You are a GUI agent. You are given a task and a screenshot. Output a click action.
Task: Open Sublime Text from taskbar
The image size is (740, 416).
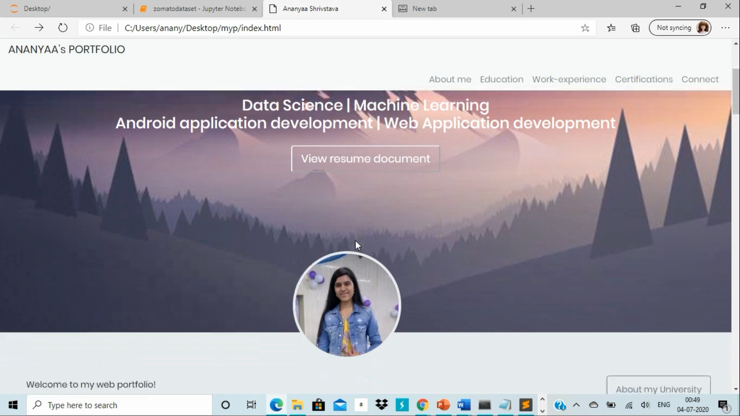click(x=525, y=405)
